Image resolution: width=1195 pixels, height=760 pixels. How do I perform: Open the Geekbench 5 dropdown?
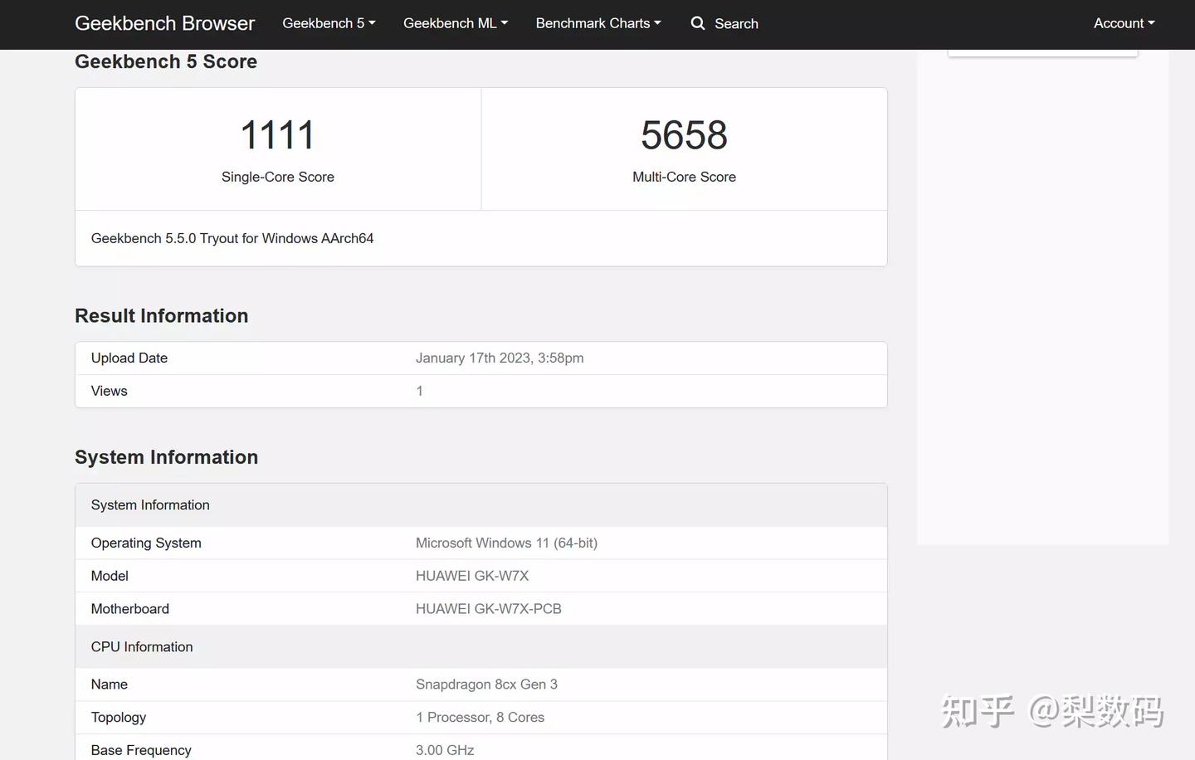tap(328, 23)
